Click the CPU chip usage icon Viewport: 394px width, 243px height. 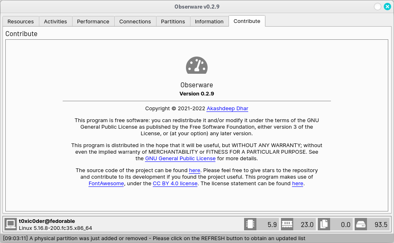250,224
